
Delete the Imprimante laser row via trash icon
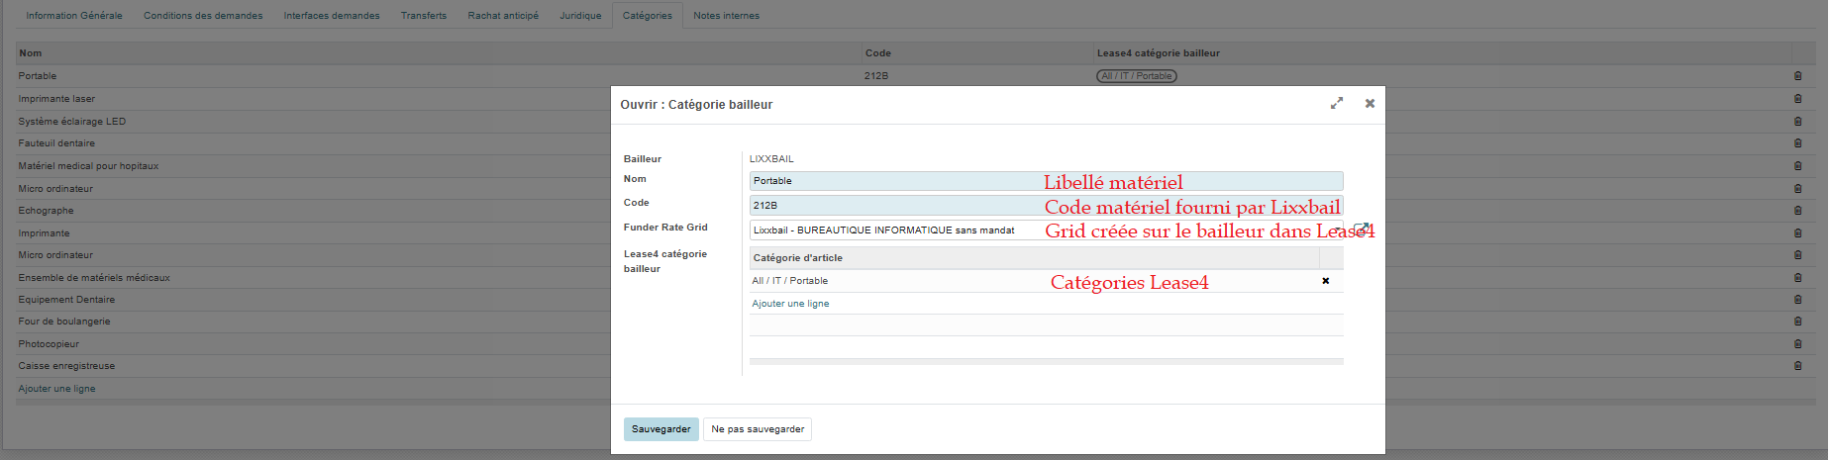1797,99
